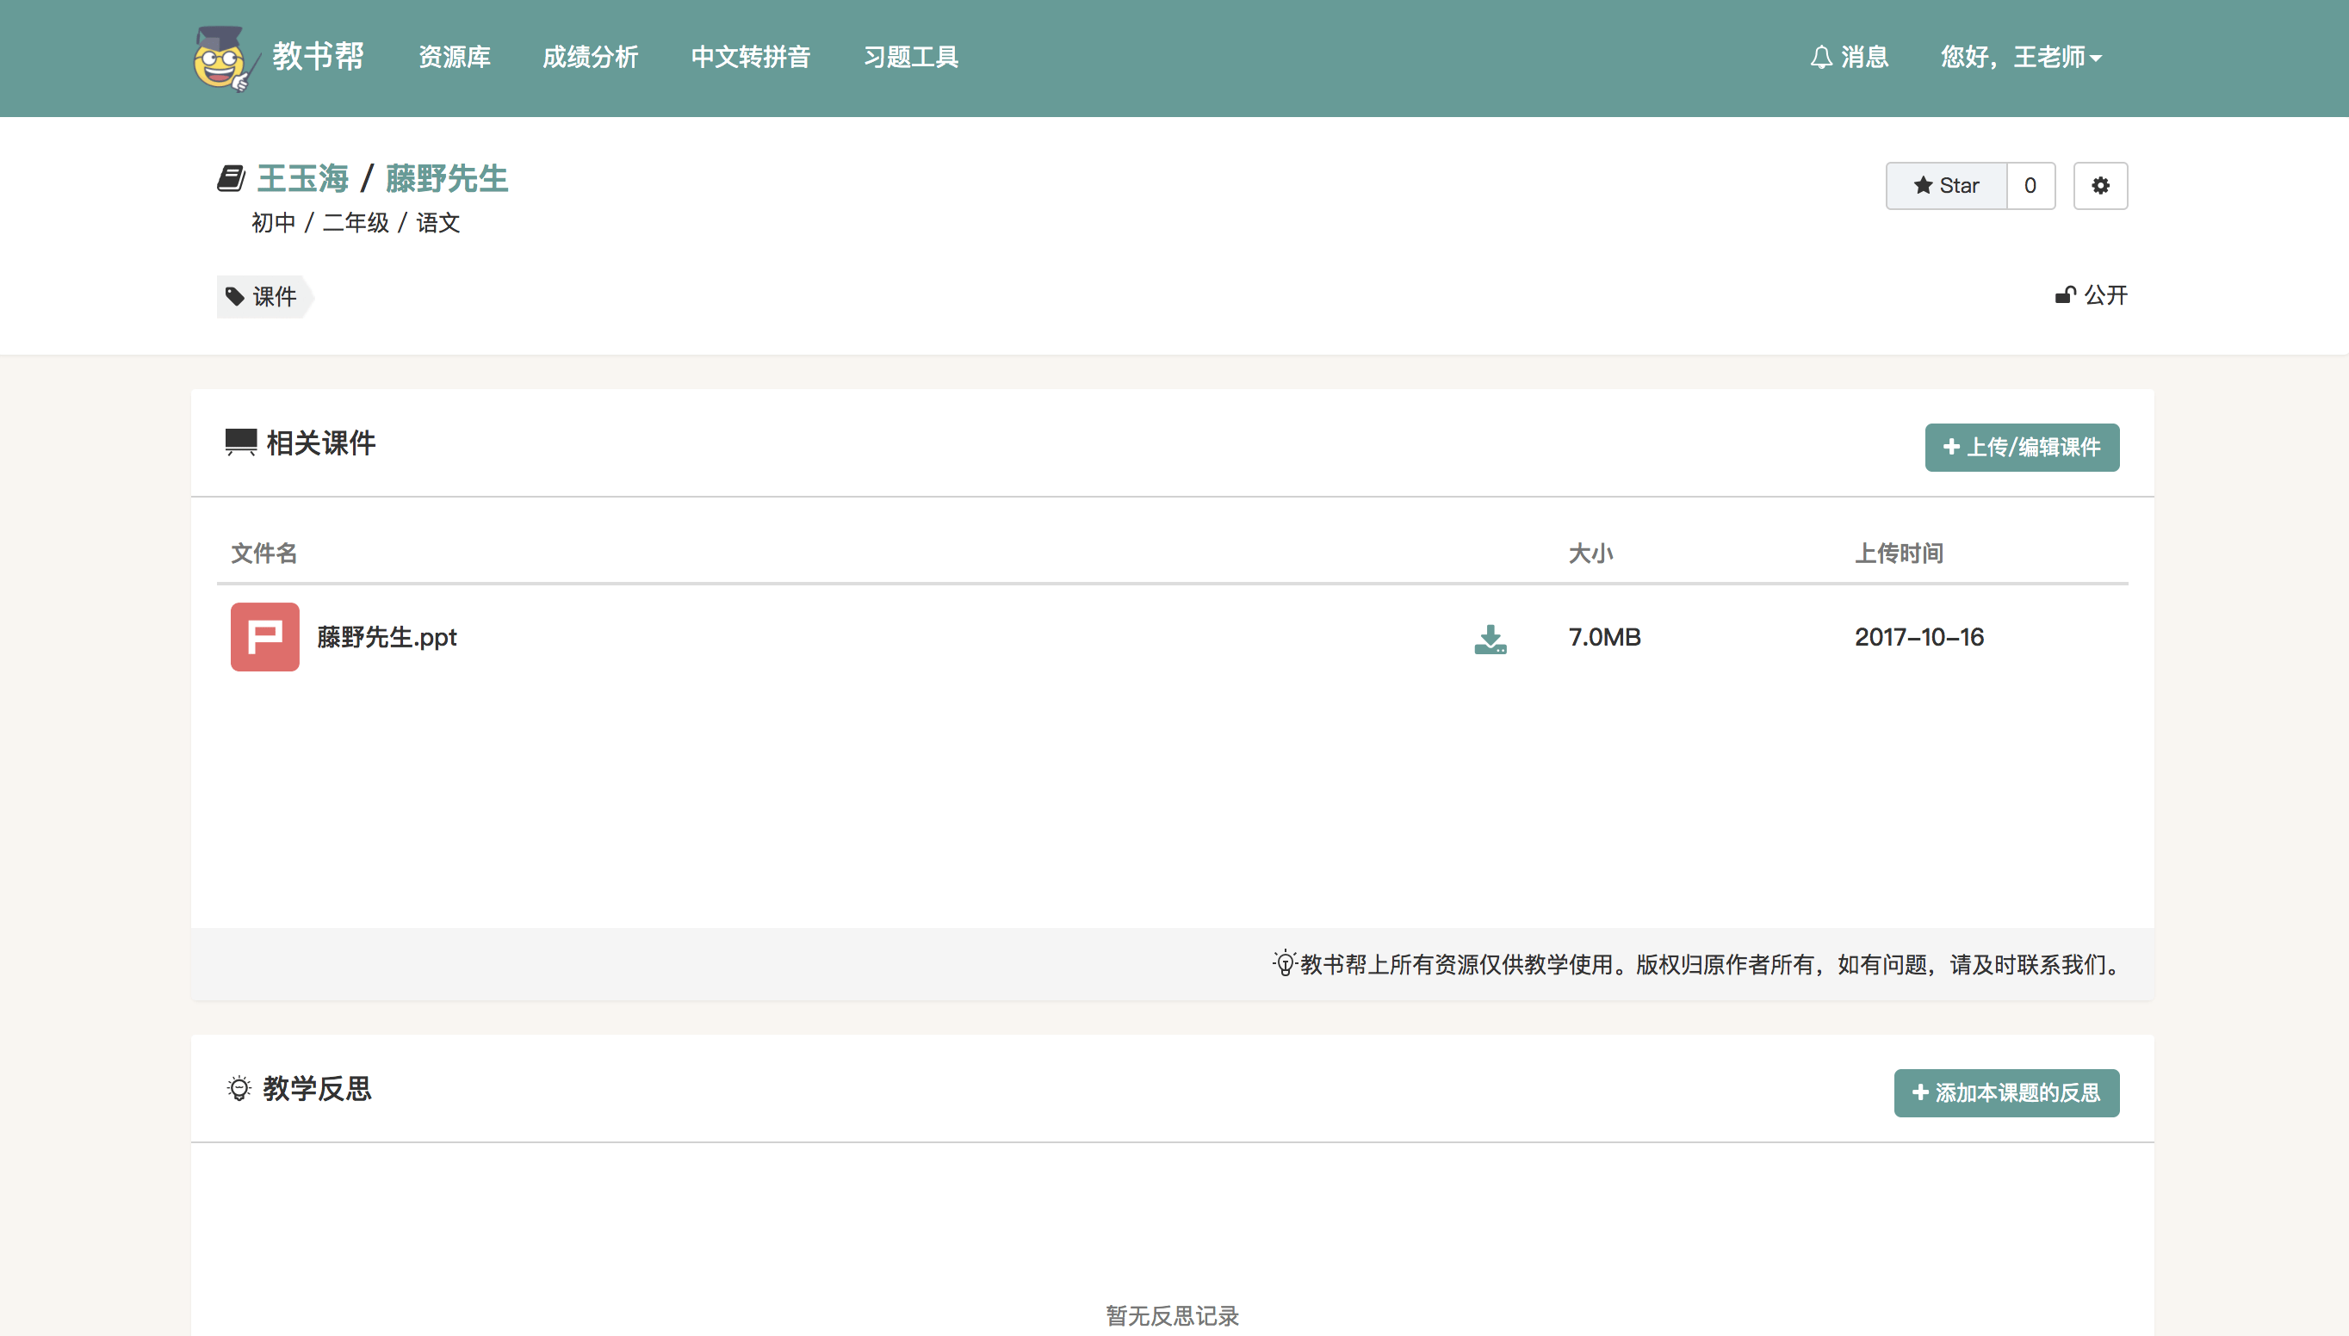Star this resource
The width and height of the screenshot is (2349, 1336).
point(1945,186)
